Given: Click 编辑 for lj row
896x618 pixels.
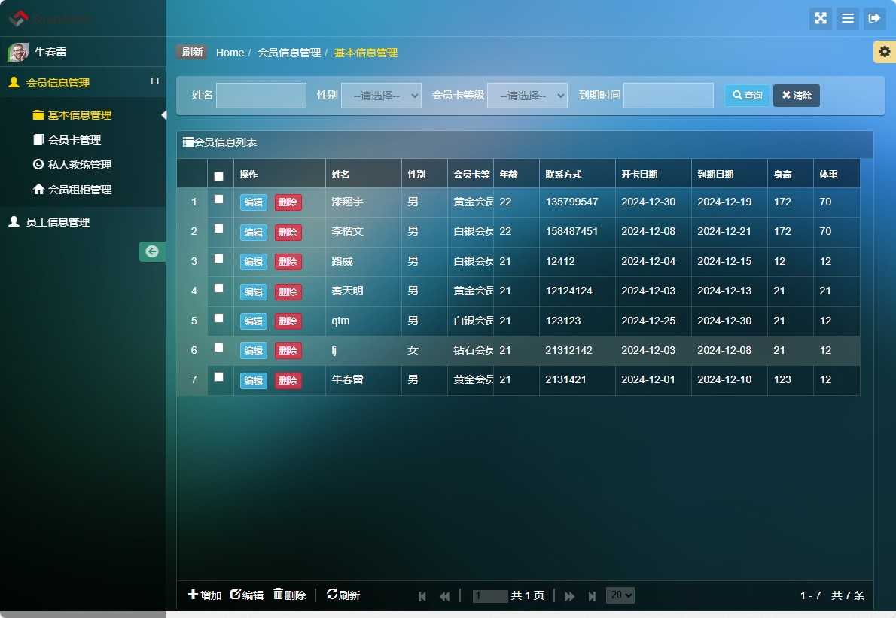Looking at the screenshot, I should [x=254, y=351].
